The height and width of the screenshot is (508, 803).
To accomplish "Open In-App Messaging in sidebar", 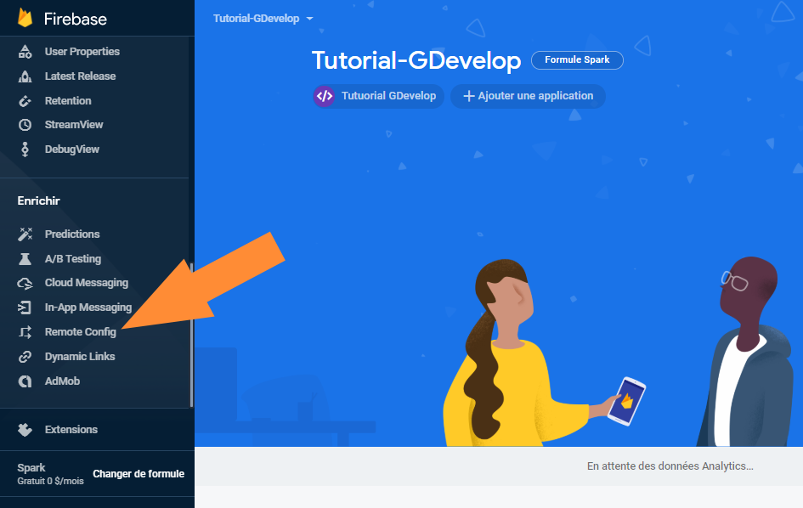I will coord(88,308).
